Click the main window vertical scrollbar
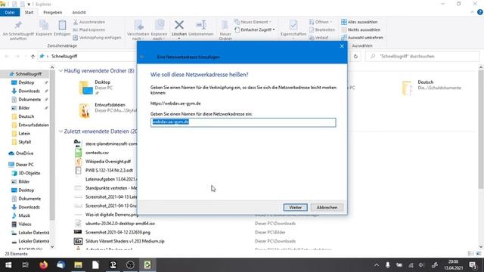The width and height of the screenshot is (484, 272). pos(481,129)
